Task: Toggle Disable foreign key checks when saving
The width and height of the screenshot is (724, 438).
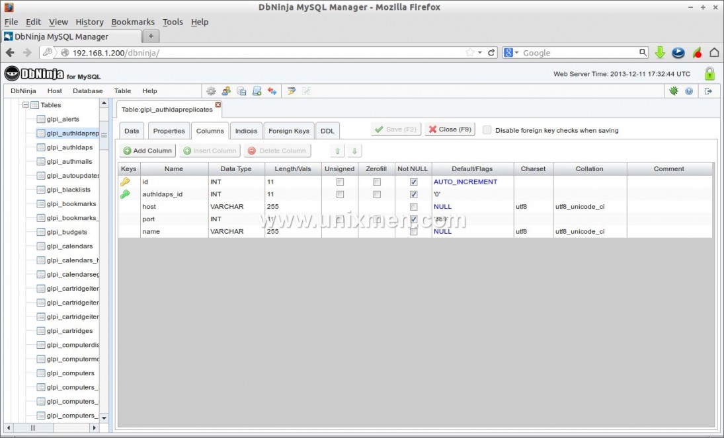Action: [487, 130]
